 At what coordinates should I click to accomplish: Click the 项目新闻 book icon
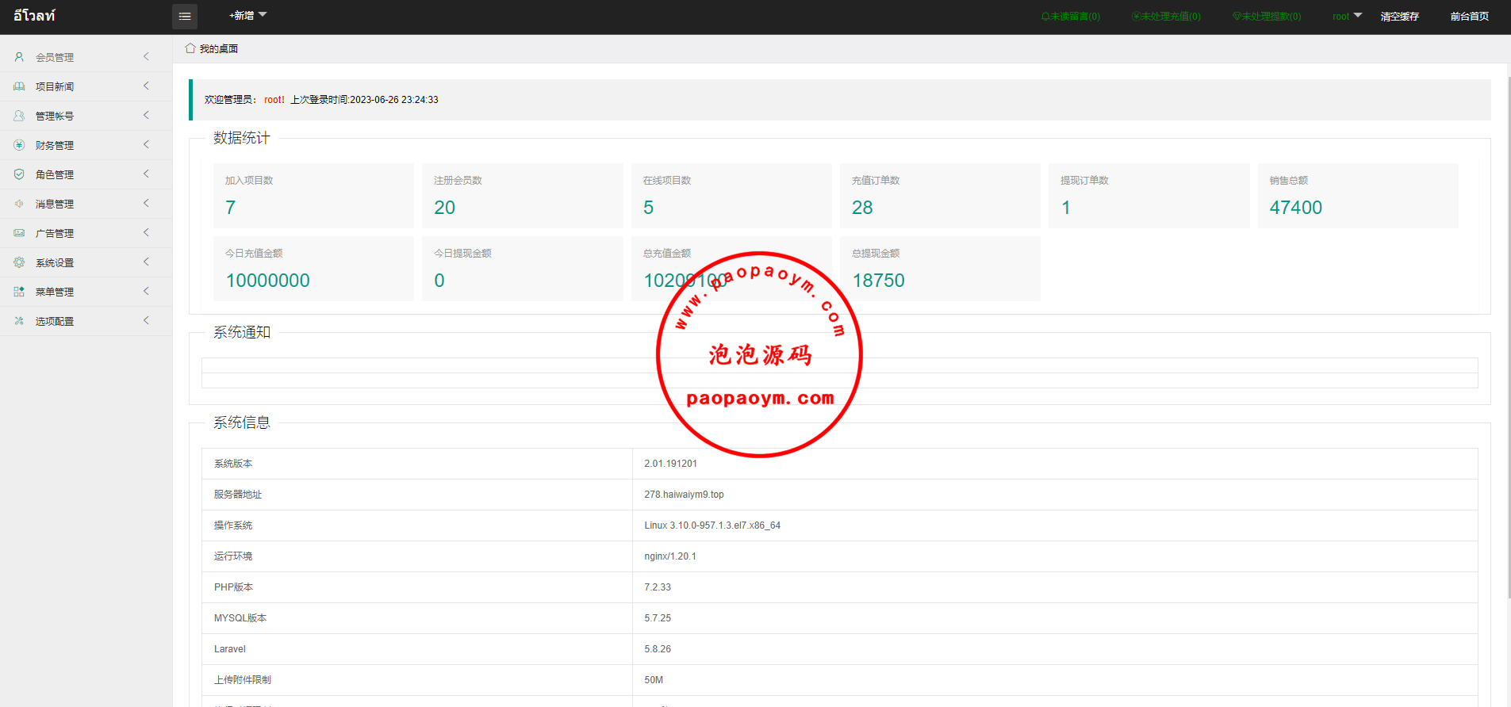(19, 86)
